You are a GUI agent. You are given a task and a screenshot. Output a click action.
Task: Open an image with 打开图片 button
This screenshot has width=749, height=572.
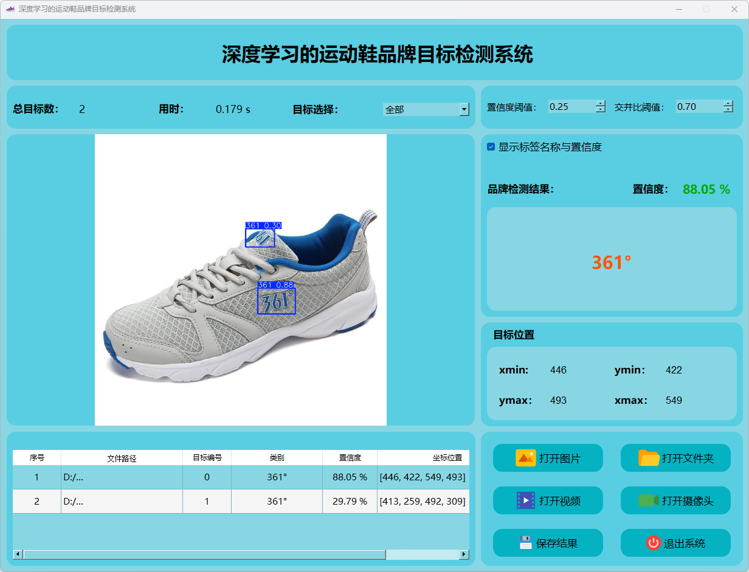coord(548,458)
